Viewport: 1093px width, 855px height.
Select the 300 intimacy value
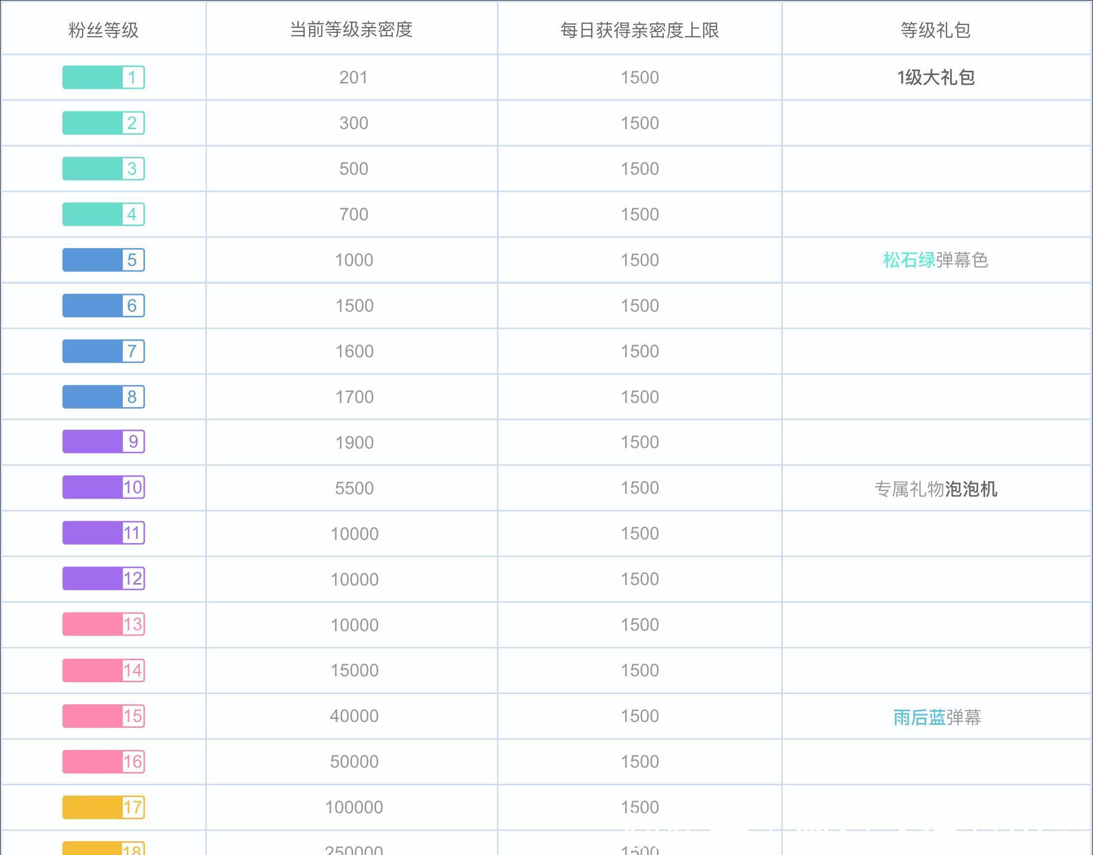[x=354, y=123]
